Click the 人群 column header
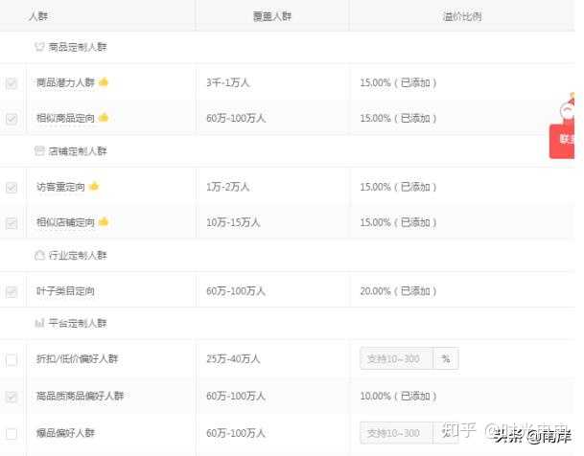 [38, 16]
